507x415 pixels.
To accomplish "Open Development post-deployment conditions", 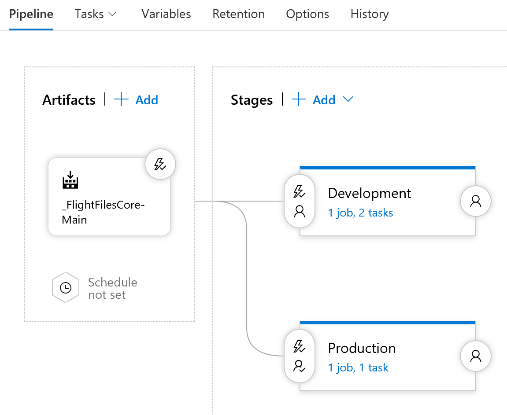I will click(475, 202).
